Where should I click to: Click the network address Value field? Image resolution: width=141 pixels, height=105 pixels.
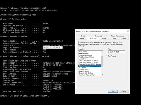(116, 52)
